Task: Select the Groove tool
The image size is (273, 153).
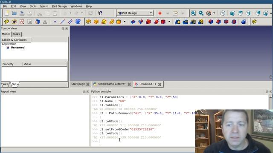Action: click(148, 22)
